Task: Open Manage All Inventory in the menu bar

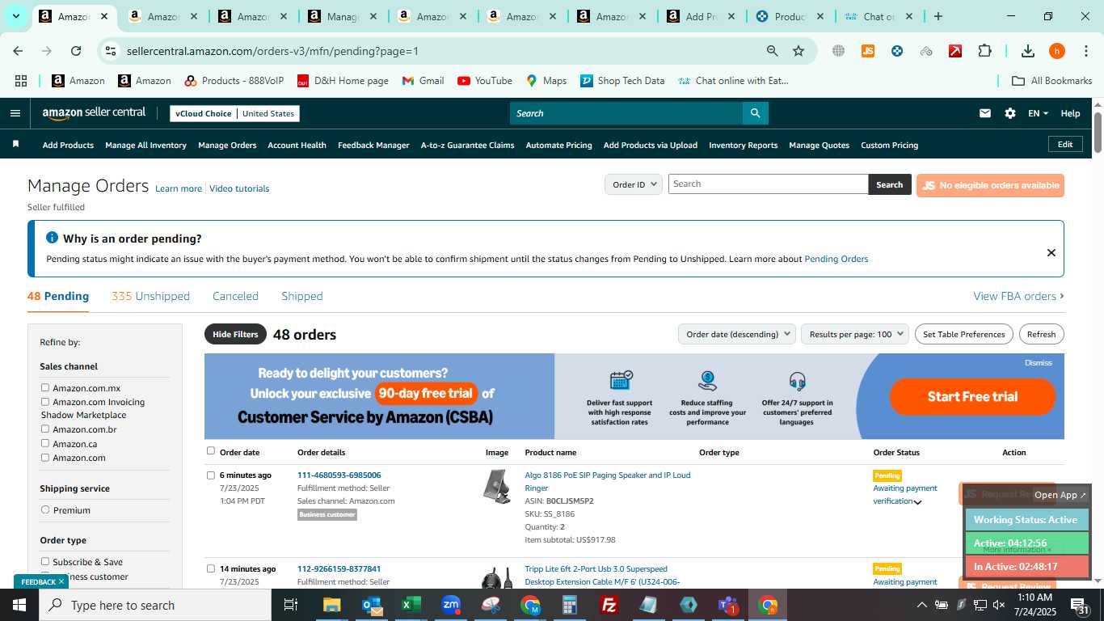Action: coord(145,145)
